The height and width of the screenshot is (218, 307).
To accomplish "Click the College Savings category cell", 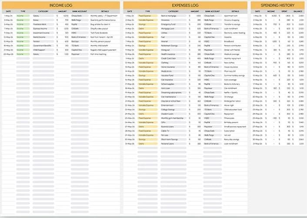I will 174,110.
